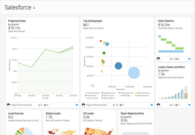Screen dimensions: 195x135
Task: Click the US Leads map
Action: (x=99, y=131)
